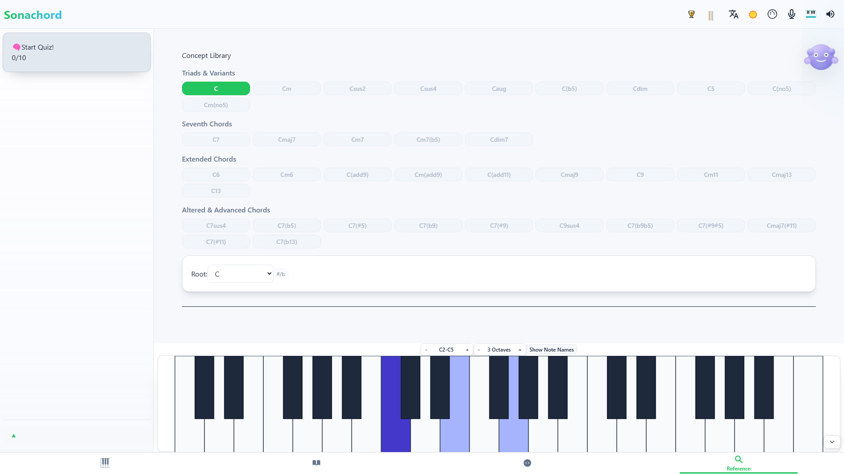Open the Root note dropdown
844x474 pixels.
click(240, 274)
